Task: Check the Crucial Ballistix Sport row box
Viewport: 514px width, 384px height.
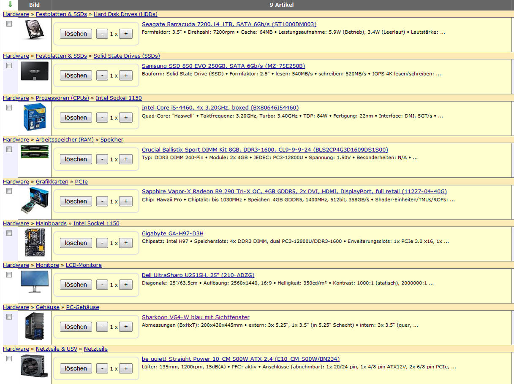Action: (x=9, y=149)
